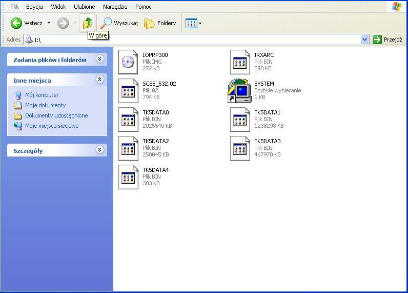Click the Mój komputer icon in sidebar
408x293 pixels.
coord(18,95)
